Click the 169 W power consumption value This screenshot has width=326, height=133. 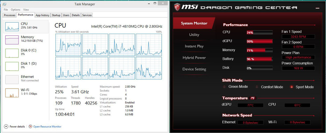(x=298, y=68)
